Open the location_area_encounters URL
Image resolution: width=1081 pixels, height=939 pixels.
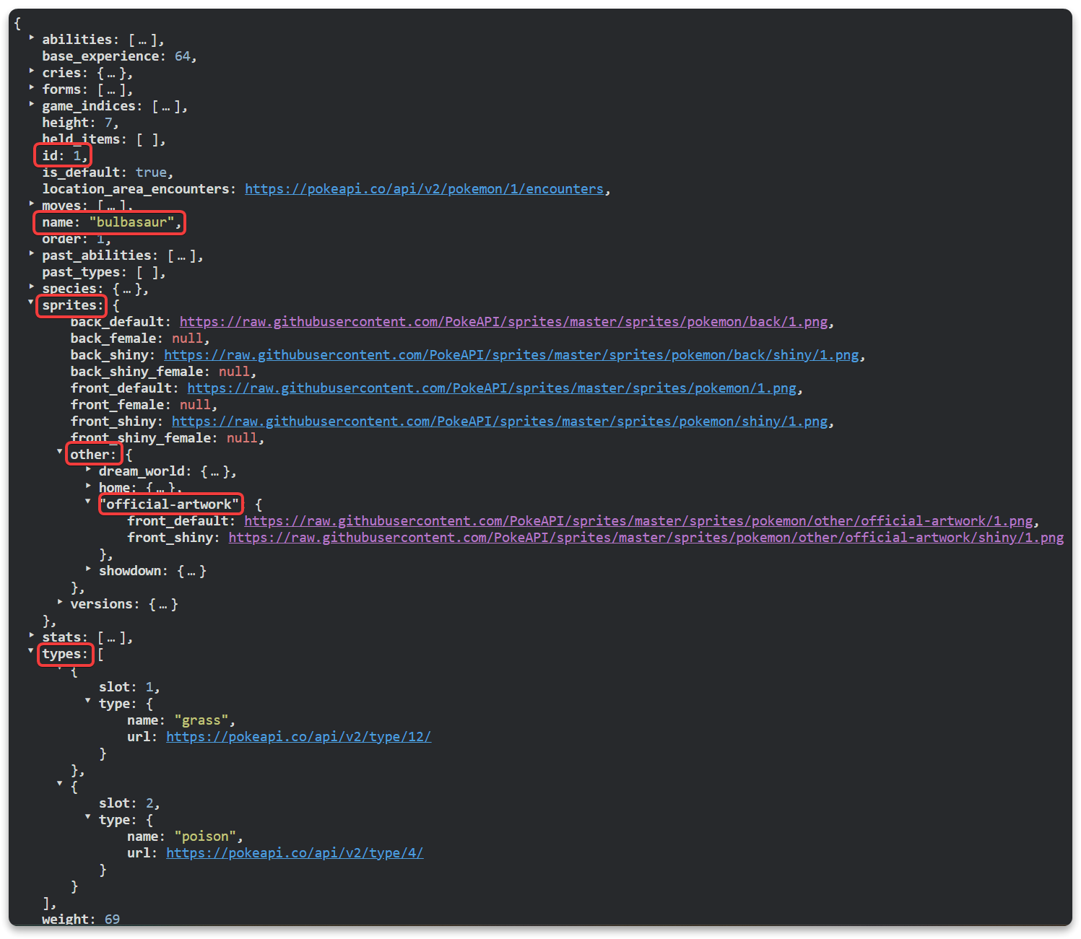425,188
